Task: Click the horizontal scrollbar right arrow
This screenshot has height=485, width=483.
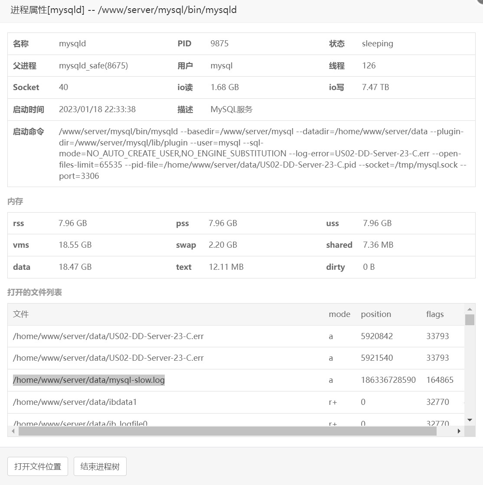Action: coord(459,431)
